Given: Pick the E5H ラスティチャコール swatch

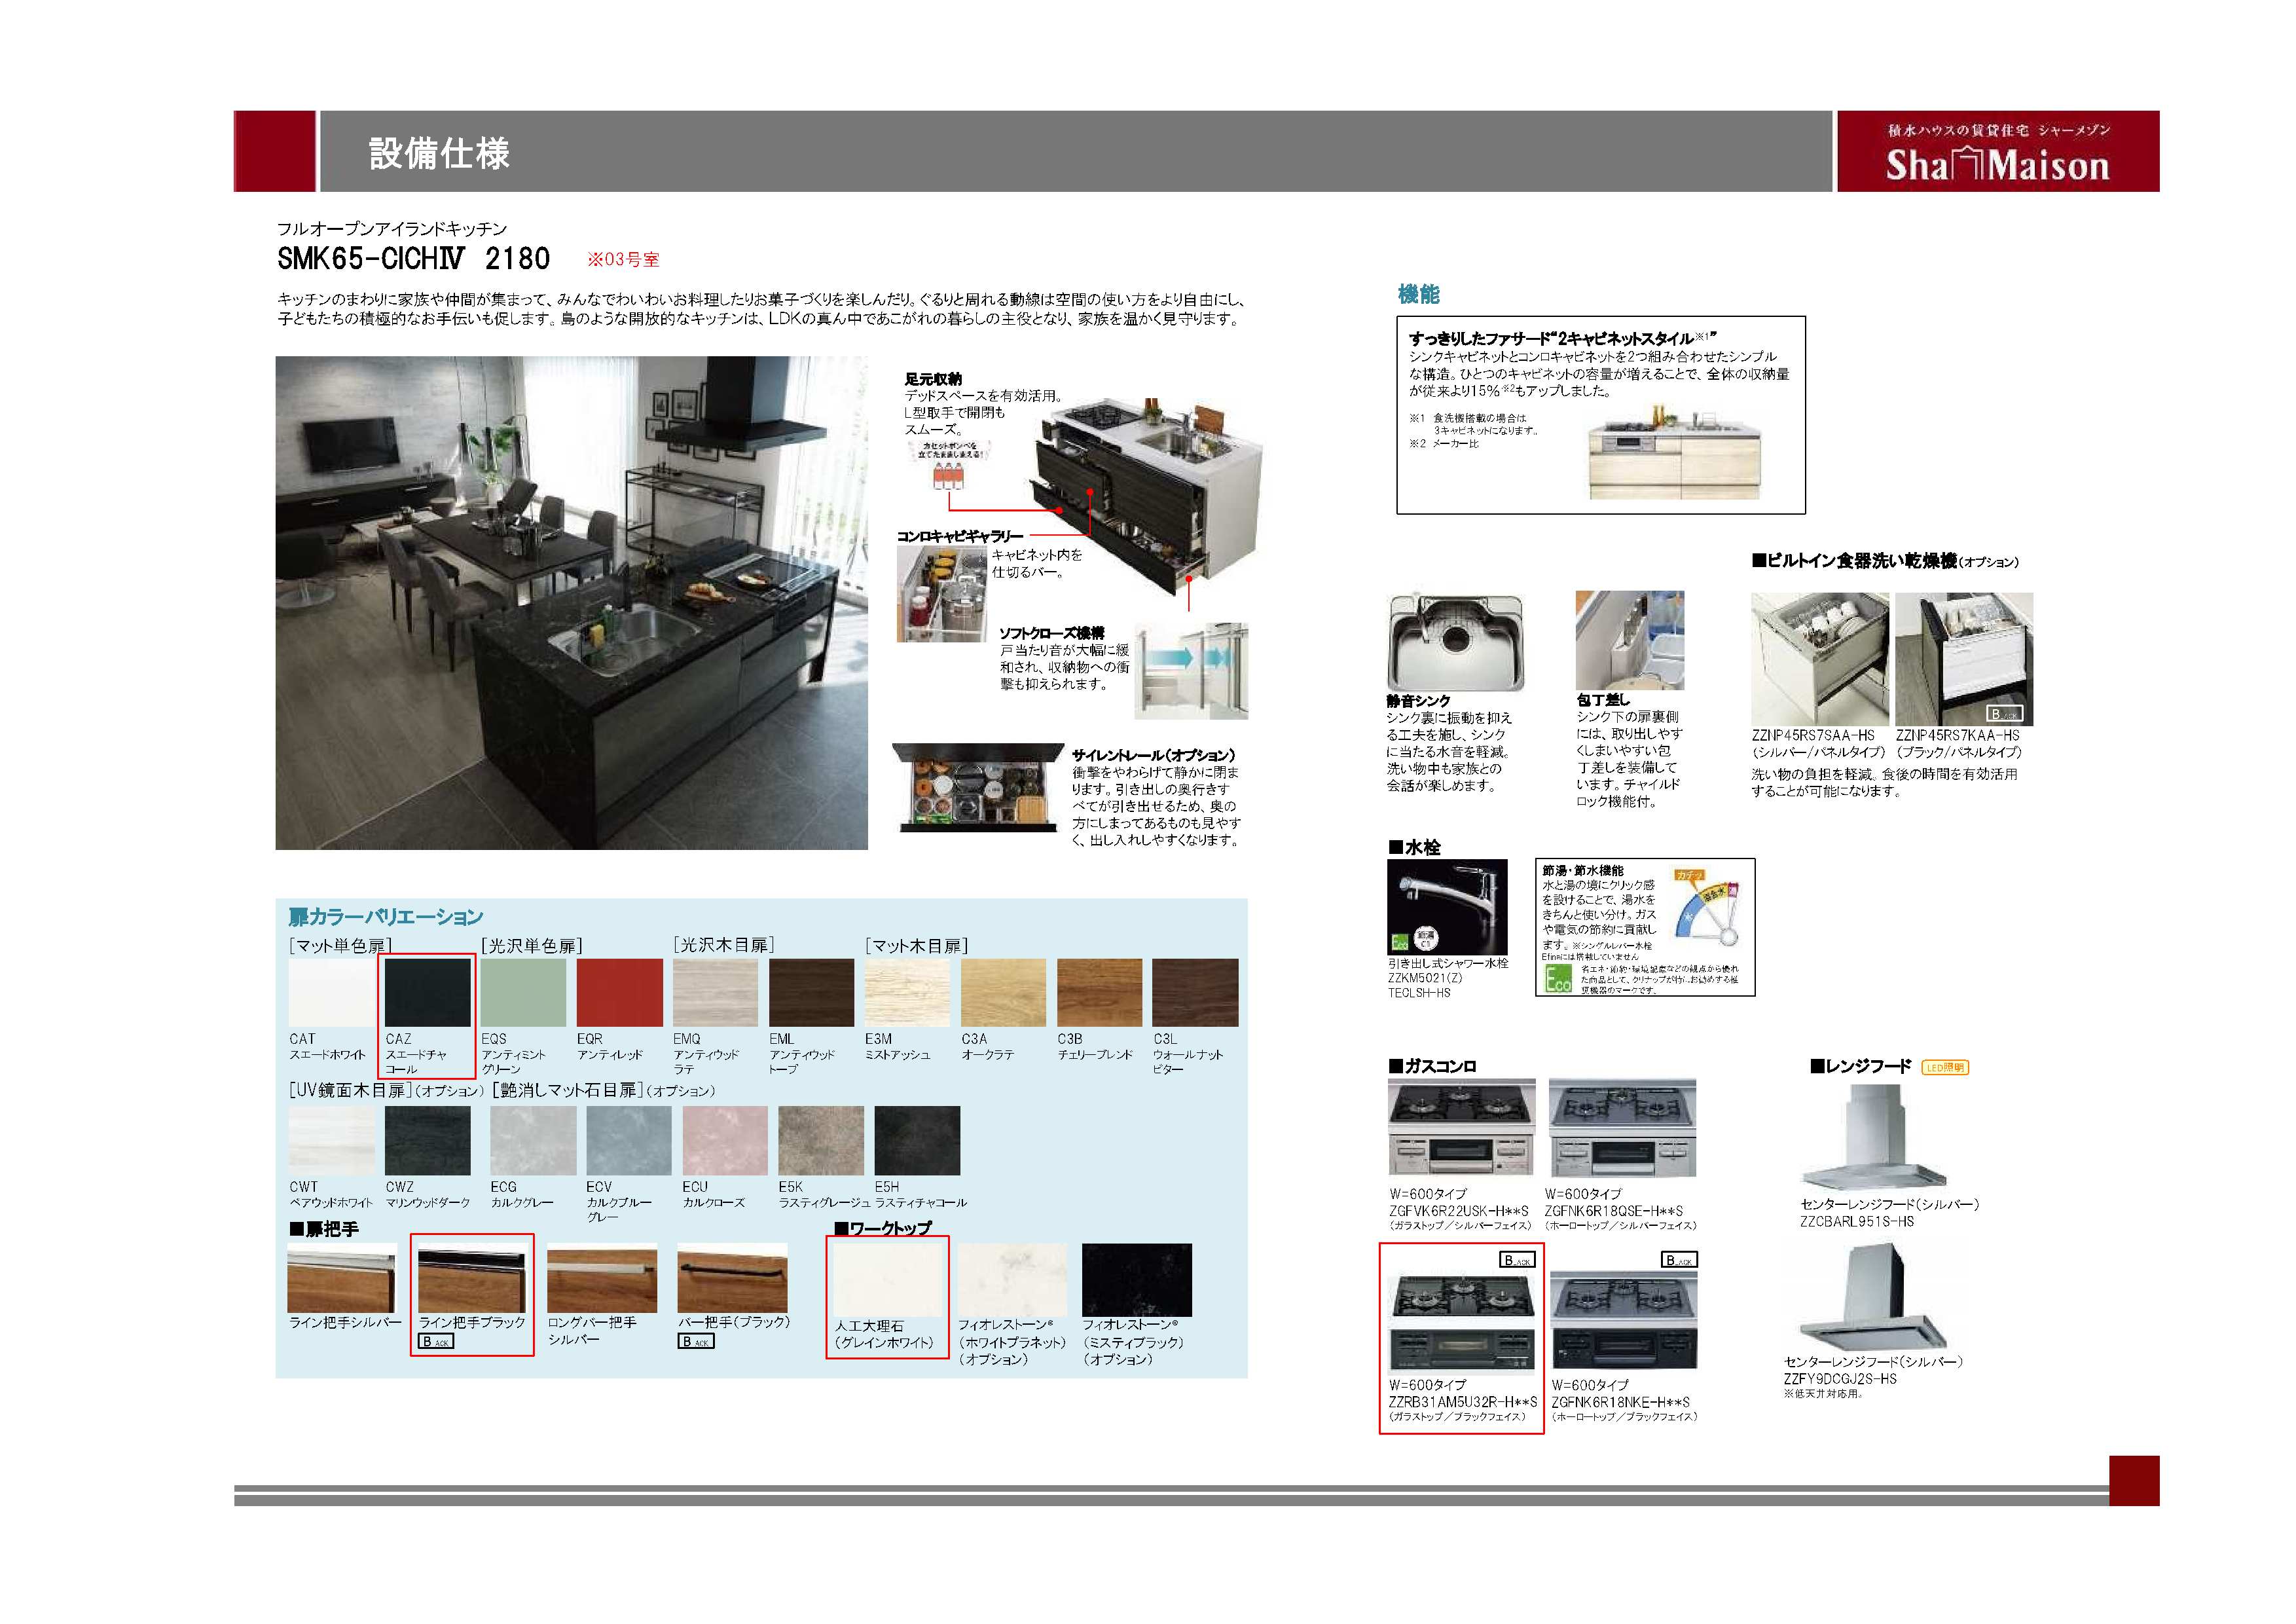Looking at the screenshot, I should (917, 1140).
